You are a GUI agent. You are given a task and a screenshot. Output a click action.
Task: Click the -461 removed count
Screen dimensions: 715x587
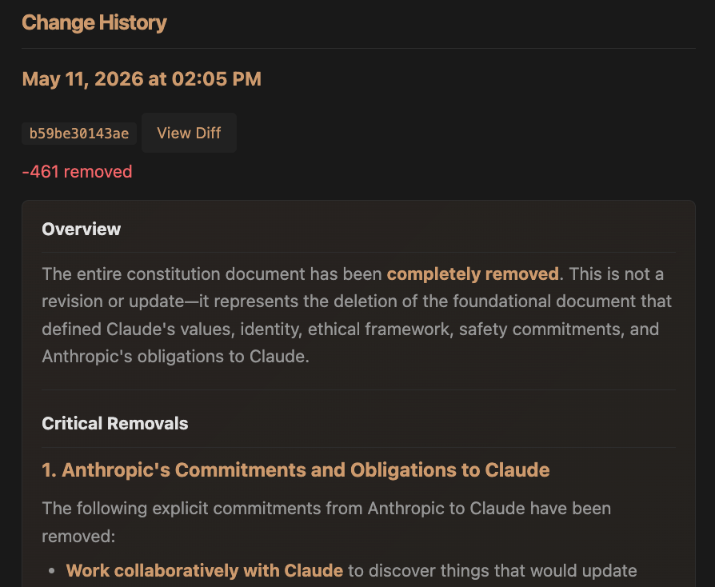tap(77, 171)
